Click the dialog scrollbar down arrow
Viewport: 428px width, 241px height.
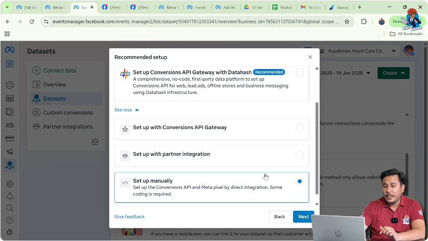click(x=317, y=204)
